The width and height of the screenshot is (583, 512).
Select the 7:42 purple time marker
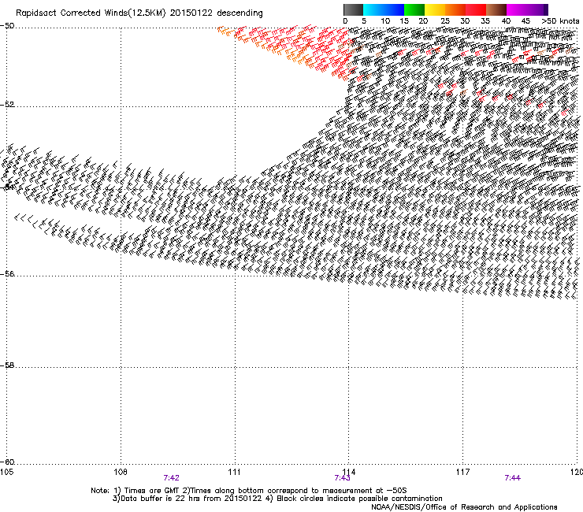172,478
